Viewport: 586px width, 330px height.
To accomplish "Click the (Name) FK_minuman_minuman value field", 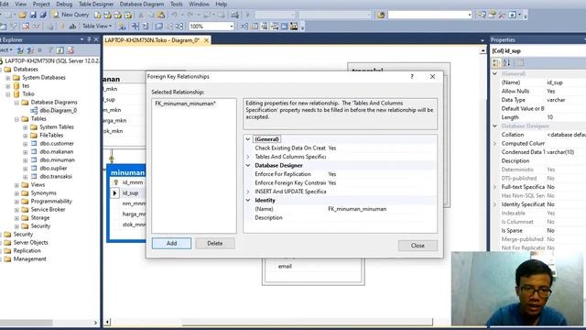I will 381,209.
